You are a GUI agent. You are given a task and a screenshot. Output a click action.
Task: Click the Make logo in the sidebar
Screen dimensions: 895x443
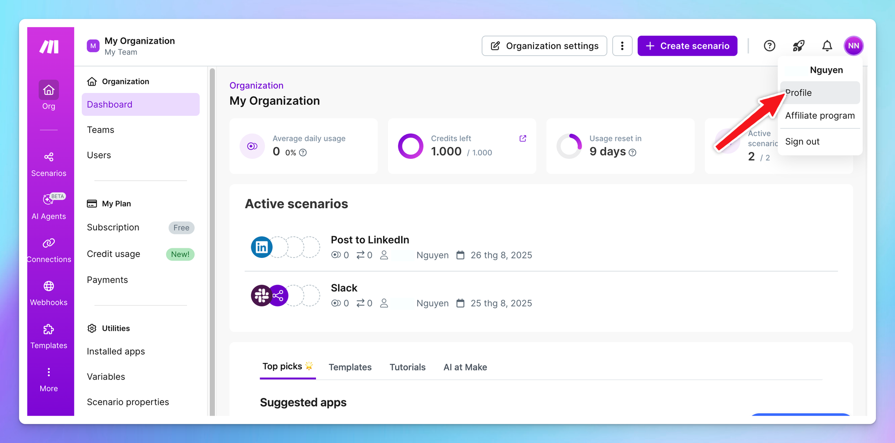click(49, 47)
